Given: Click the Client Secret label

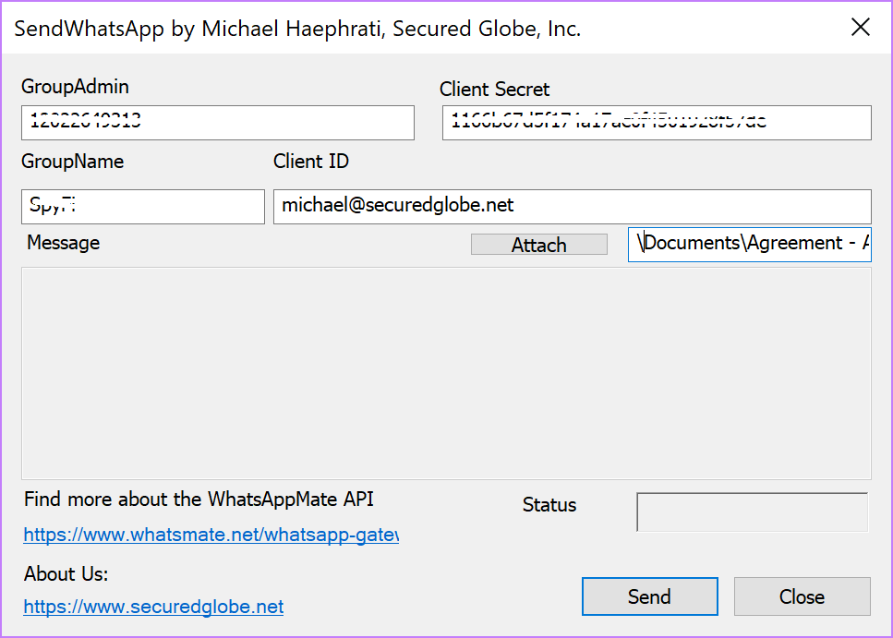Looking at the screenshot, I should click(x=494, y=89).
